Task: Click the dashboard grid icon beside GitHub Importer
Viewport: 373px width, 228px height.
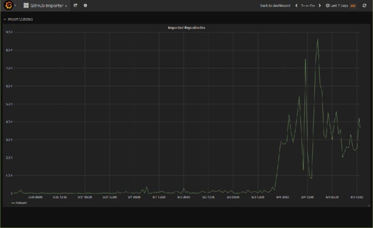Action: tap(26, 5)
